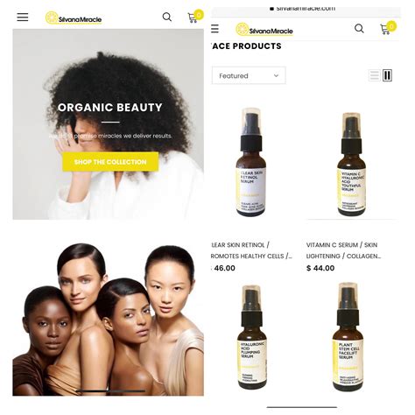Expand the Featured sort dropdown
415x415 pixels.
pos(249,75)
